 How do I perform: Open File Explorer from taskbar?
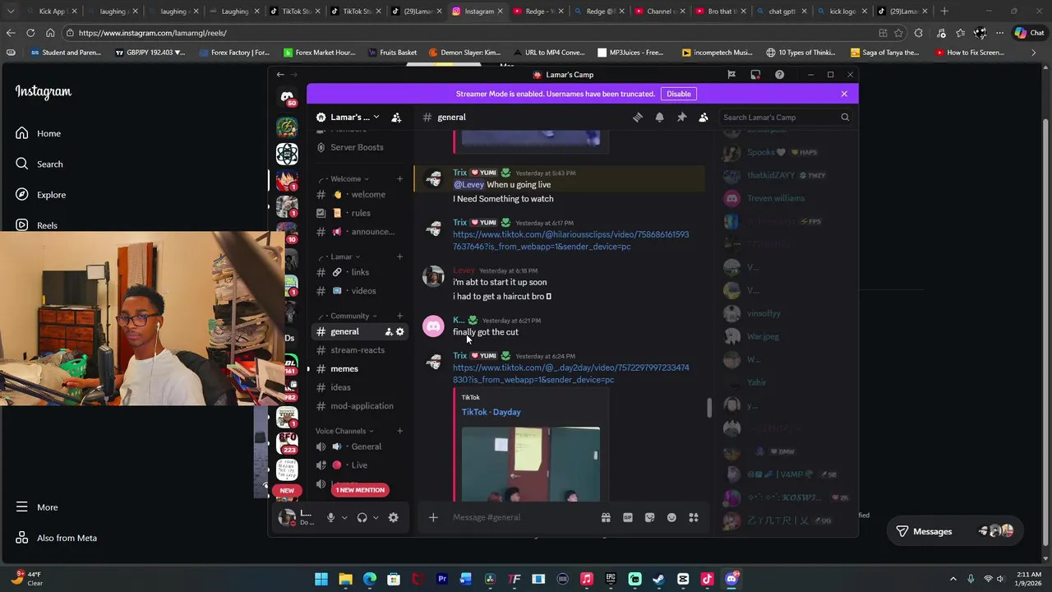point(345,580)
